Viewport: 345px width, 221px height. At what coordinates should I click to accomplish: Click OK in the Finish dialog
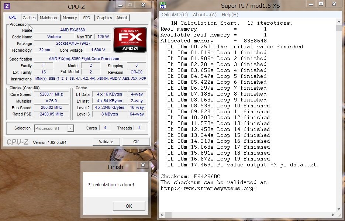click(129, 206)
